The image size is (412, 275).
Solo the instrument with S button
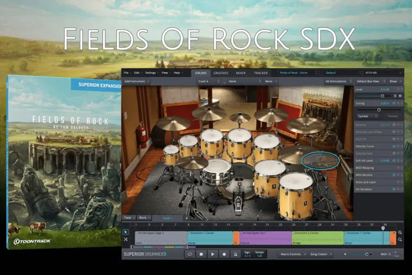click(x=395, y=96)
